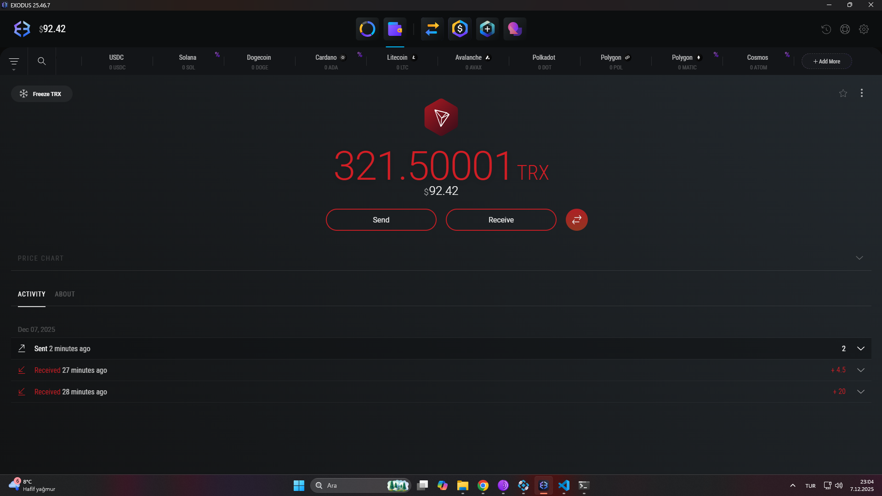The height and width of the screenshot is (496, 882).
Task: Switch to the Avalanche asset tab
Action: pyautogui.click(x=473, y=62)
